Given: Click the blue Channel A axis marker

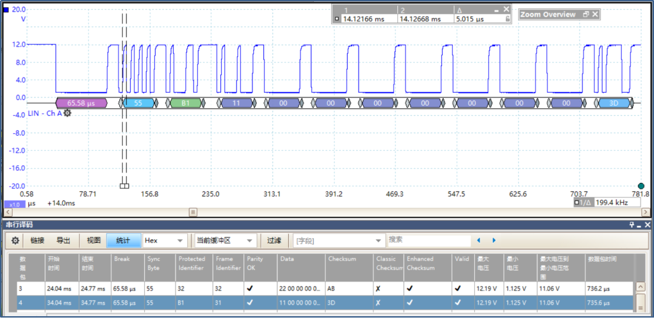Looking at the screenshot, I should [6, 9].
